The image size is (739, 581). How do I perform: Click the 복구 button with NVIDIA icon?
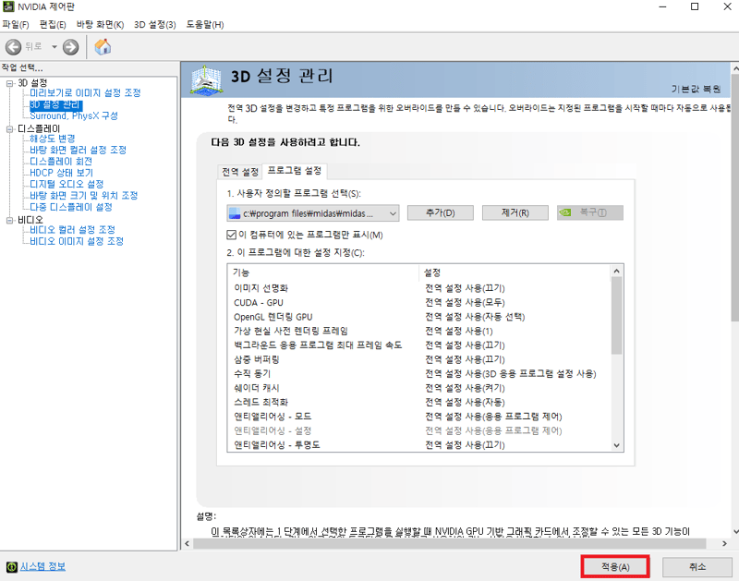pyautogui.click(x=590, y=213)
